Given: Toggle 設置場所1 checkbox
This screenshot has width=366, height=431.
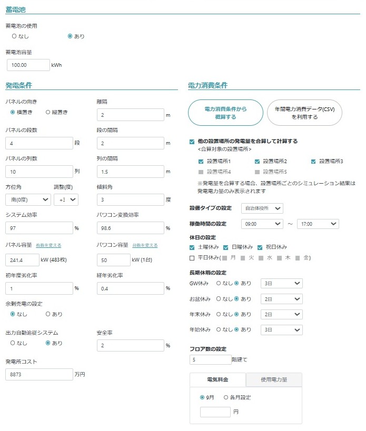Looking at the screenshot, I should click(x=201, y=162).
